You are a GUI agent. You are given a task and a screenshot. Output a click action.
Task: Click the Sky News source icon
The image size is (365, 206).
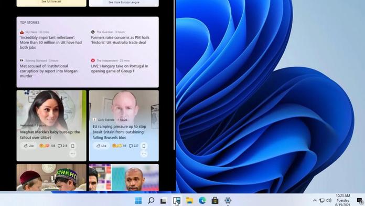(22, 32)
